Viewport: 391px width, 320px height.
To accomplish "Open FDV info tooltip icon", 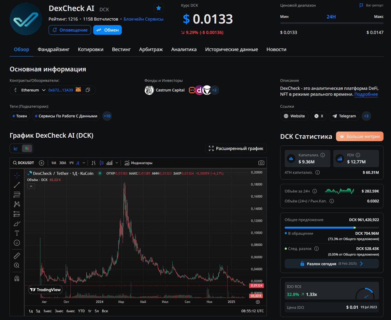I will (x=358, y=155).
